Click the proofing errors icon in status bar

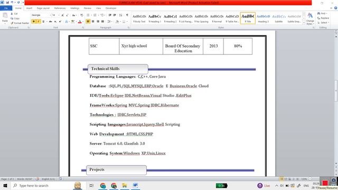[x=37, y=179]
